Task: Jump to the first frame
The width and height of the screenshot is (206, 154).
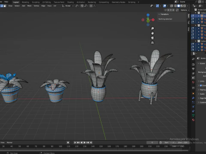Action: tap(75, 142)
